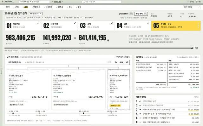Toggle empty circle for task 6 고용·산재 보수총액신고
203x126 pixels.
tap(140, 122)
